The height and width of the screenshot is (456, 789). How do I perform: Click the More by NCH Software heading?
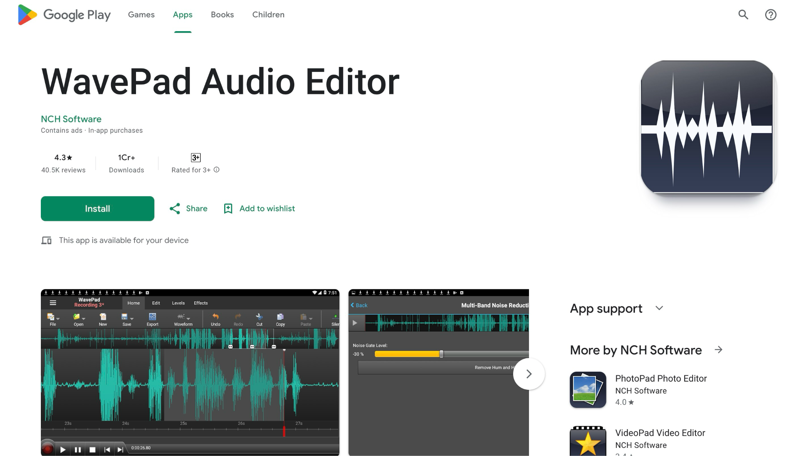pyautogui.click(x=636, y=350)
